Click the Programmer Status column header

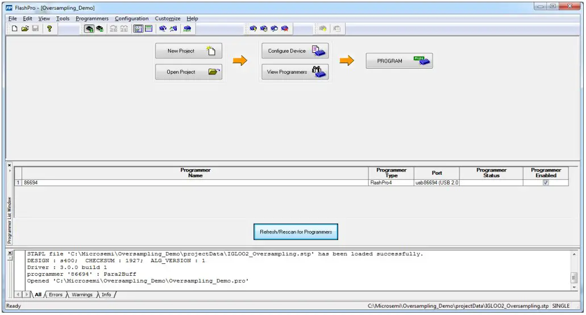click(491, 173)
